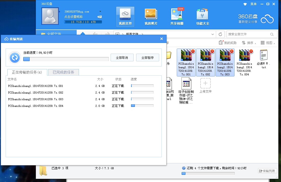Select file icon PCShanzhishang1 7z.001

click(186, 62)
